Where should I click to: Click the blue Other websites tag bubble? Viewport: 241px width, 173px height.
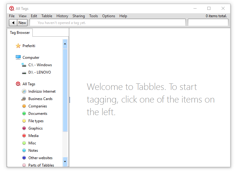pyautogui.click(x=24, y=158)
